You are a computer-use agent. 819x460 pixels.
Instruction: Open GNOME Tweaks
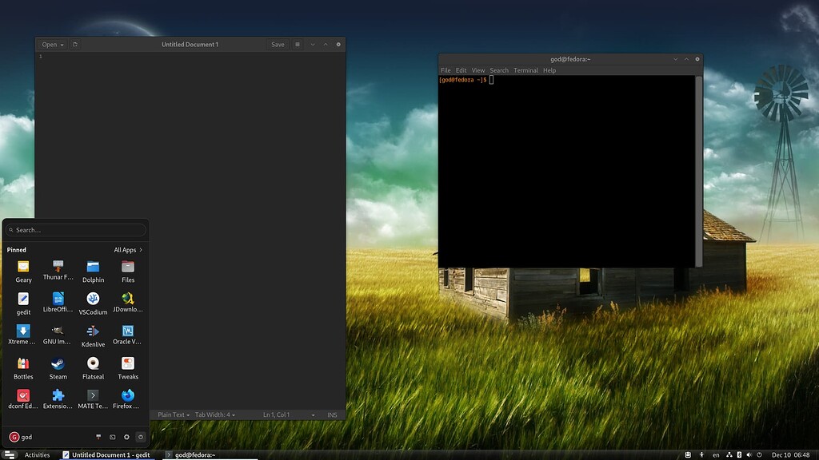pyautogui.click(x=127, y=366)
